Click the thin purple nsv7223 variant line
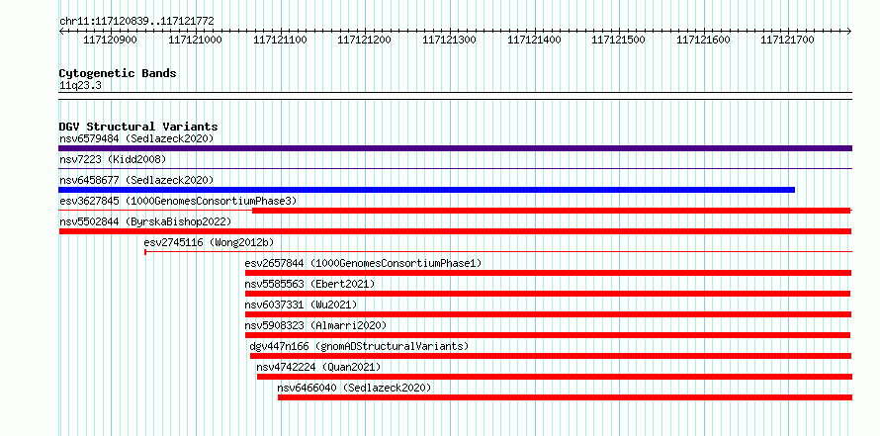Viewport: 880px width, 436px height. click(x=455, y=168)
